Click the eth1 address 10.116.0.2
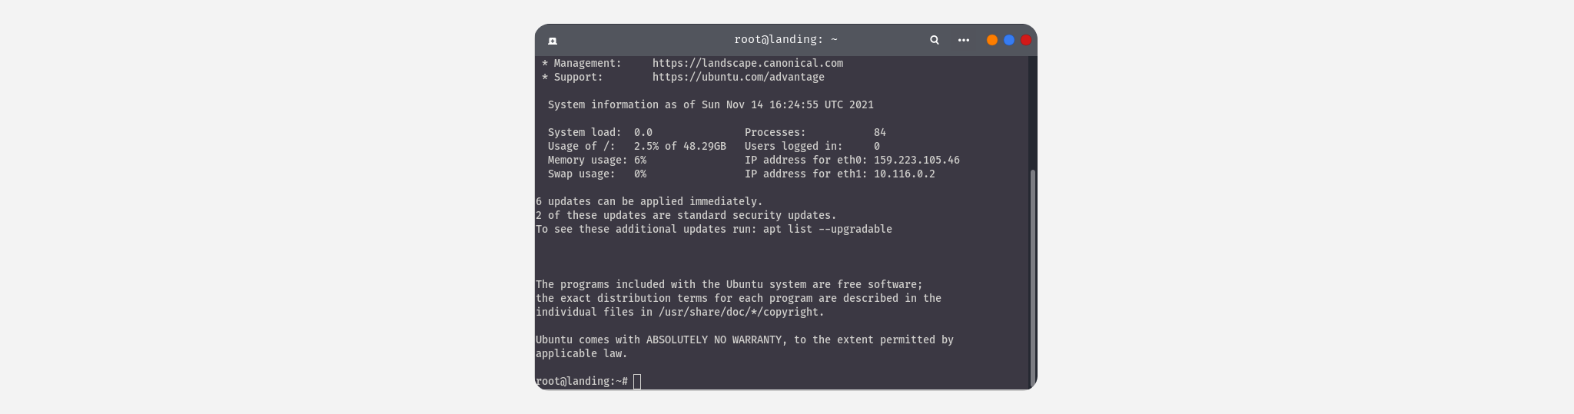1574x414 pixels. tap(905, 174)
